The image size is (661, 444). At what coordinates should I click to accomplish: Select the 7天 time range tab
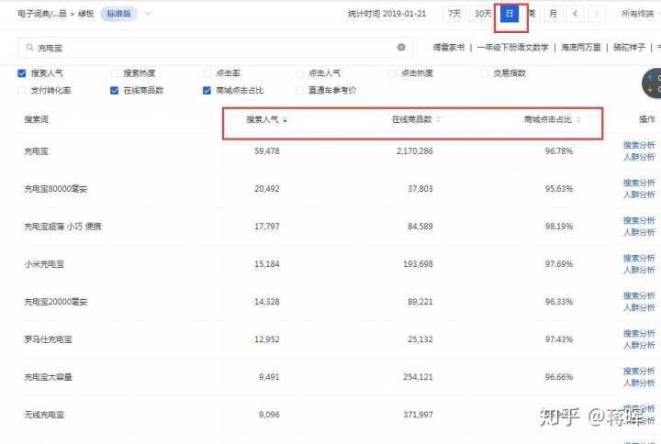click(x=454, y=14)
